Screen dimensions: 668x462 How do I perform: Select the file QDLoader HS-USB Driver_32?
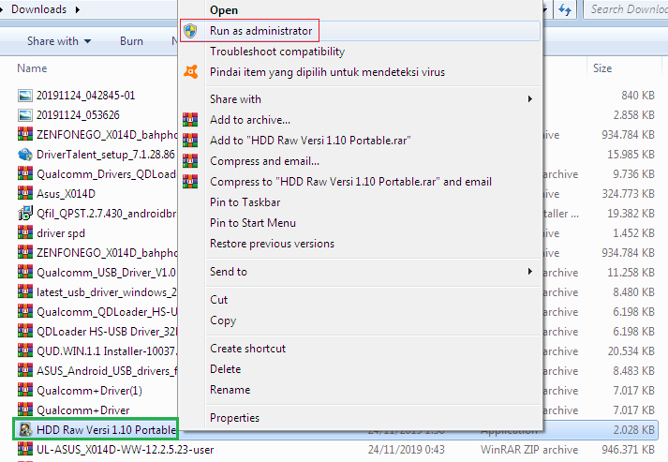coord(107,332)
